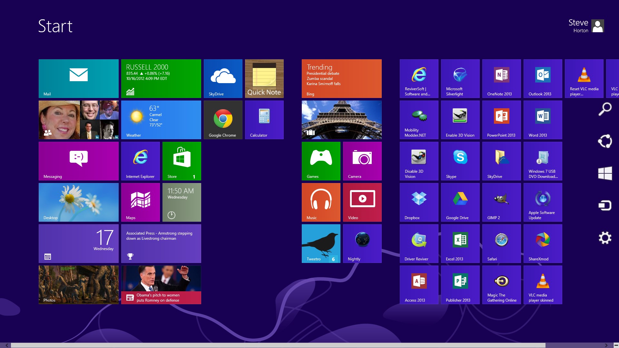Open the Windows Store tile
This screenshot has width=619, height=348.
[x=182, y=161]
